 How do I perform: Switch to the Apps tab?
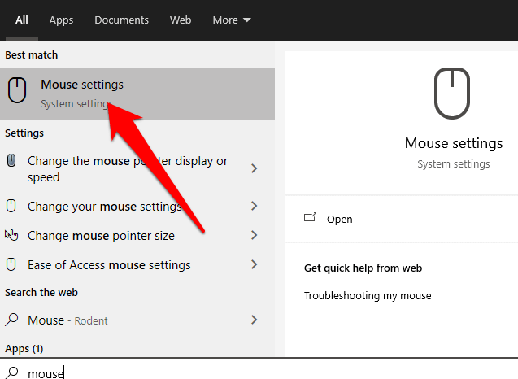[61, 20]
